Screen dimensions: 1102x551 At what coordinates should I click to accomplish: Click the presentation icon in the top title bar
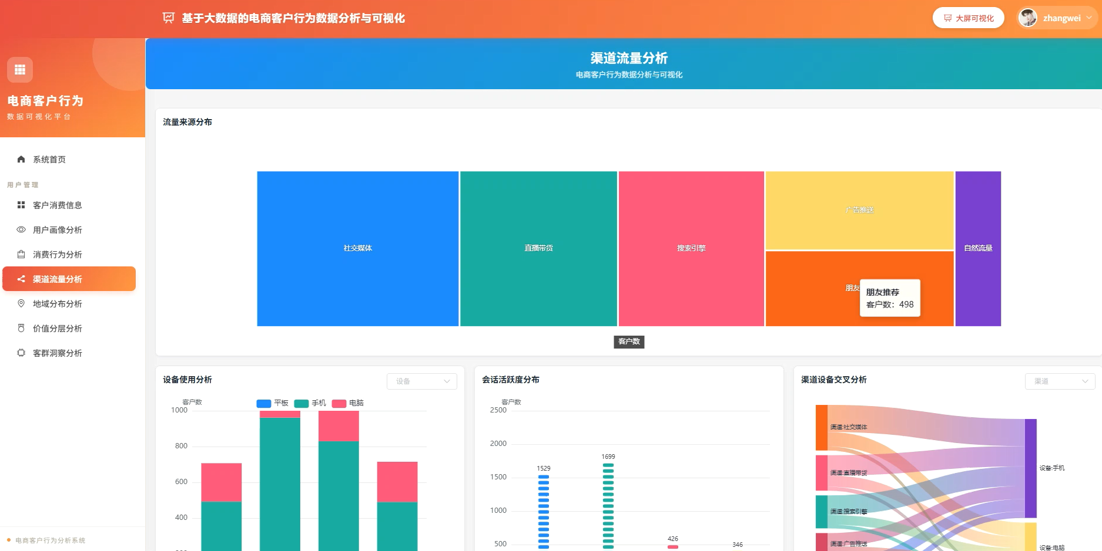click(x=169, y=18)
